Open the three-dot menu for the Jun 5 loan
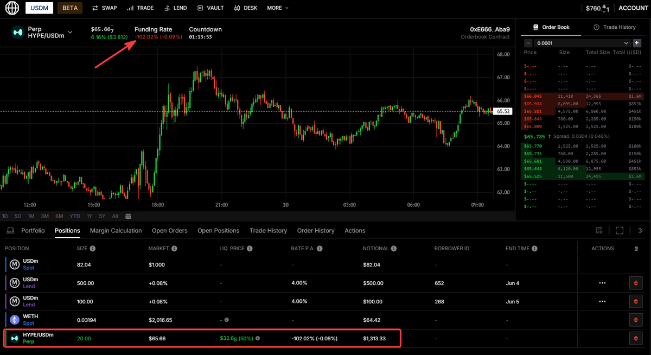651x355 pixels. [602, 301]
